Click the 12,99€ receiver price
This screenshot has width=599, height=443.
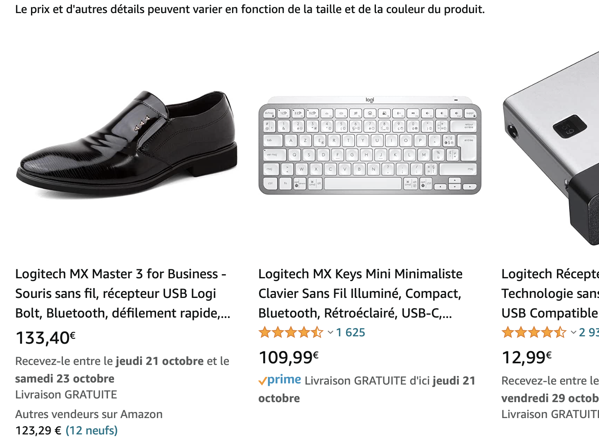[526, 356]
